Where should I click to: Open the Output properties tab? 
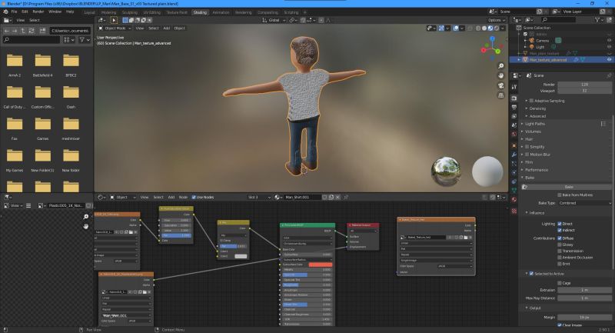[x=514, y=107]
